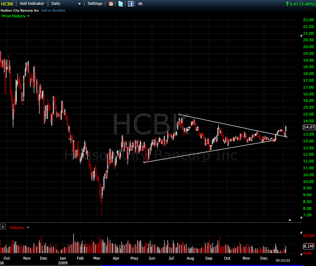Click the 20.0M volume axis label
The height and width of the screenshot is (266, 316).
(309, 236)
